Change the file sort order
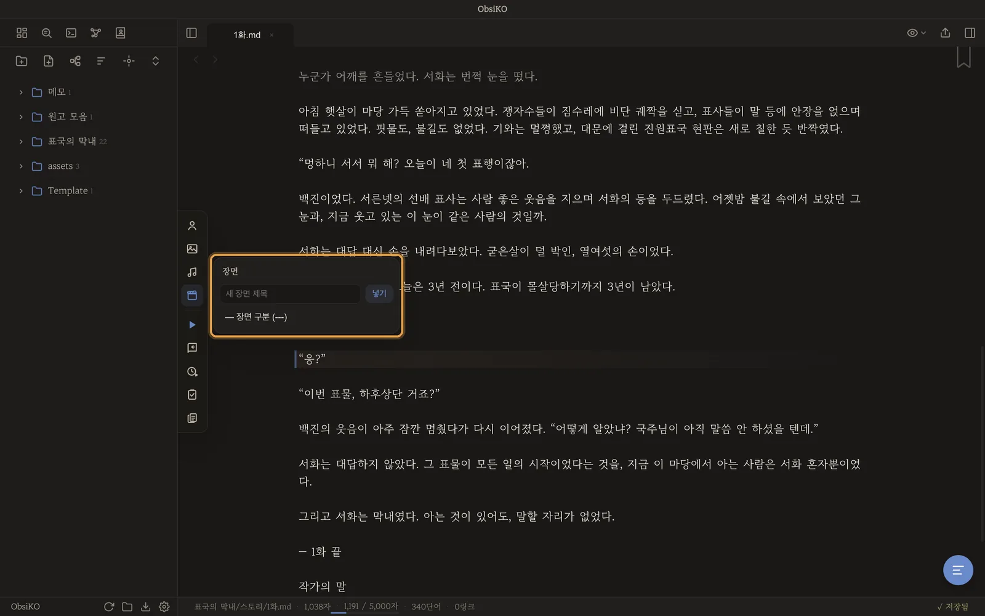The width and height of the screenshot is (985, 616). click(x=101, y=60)
